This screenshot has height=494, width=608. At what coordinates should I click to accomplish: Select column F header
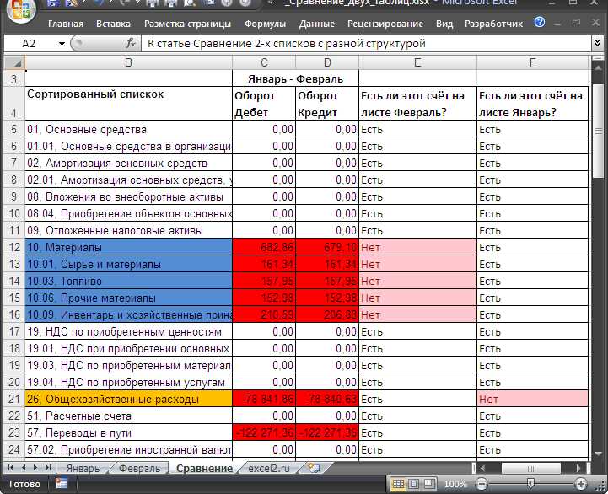click(533, 62)
